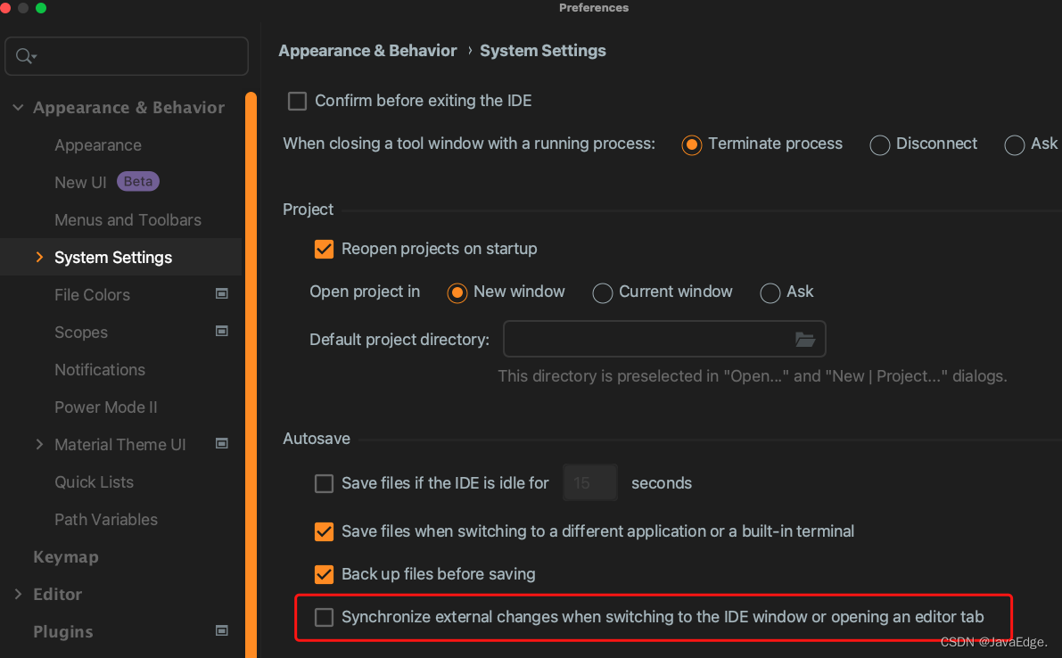Enable Confirm before exiting the IDE
Screen dimensions: 1062x658
coord(297,101)
